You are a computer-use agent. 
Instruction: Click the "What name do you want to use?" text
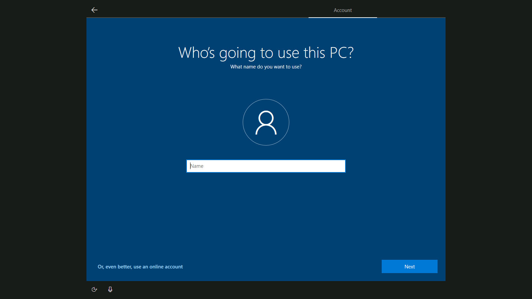266,67
